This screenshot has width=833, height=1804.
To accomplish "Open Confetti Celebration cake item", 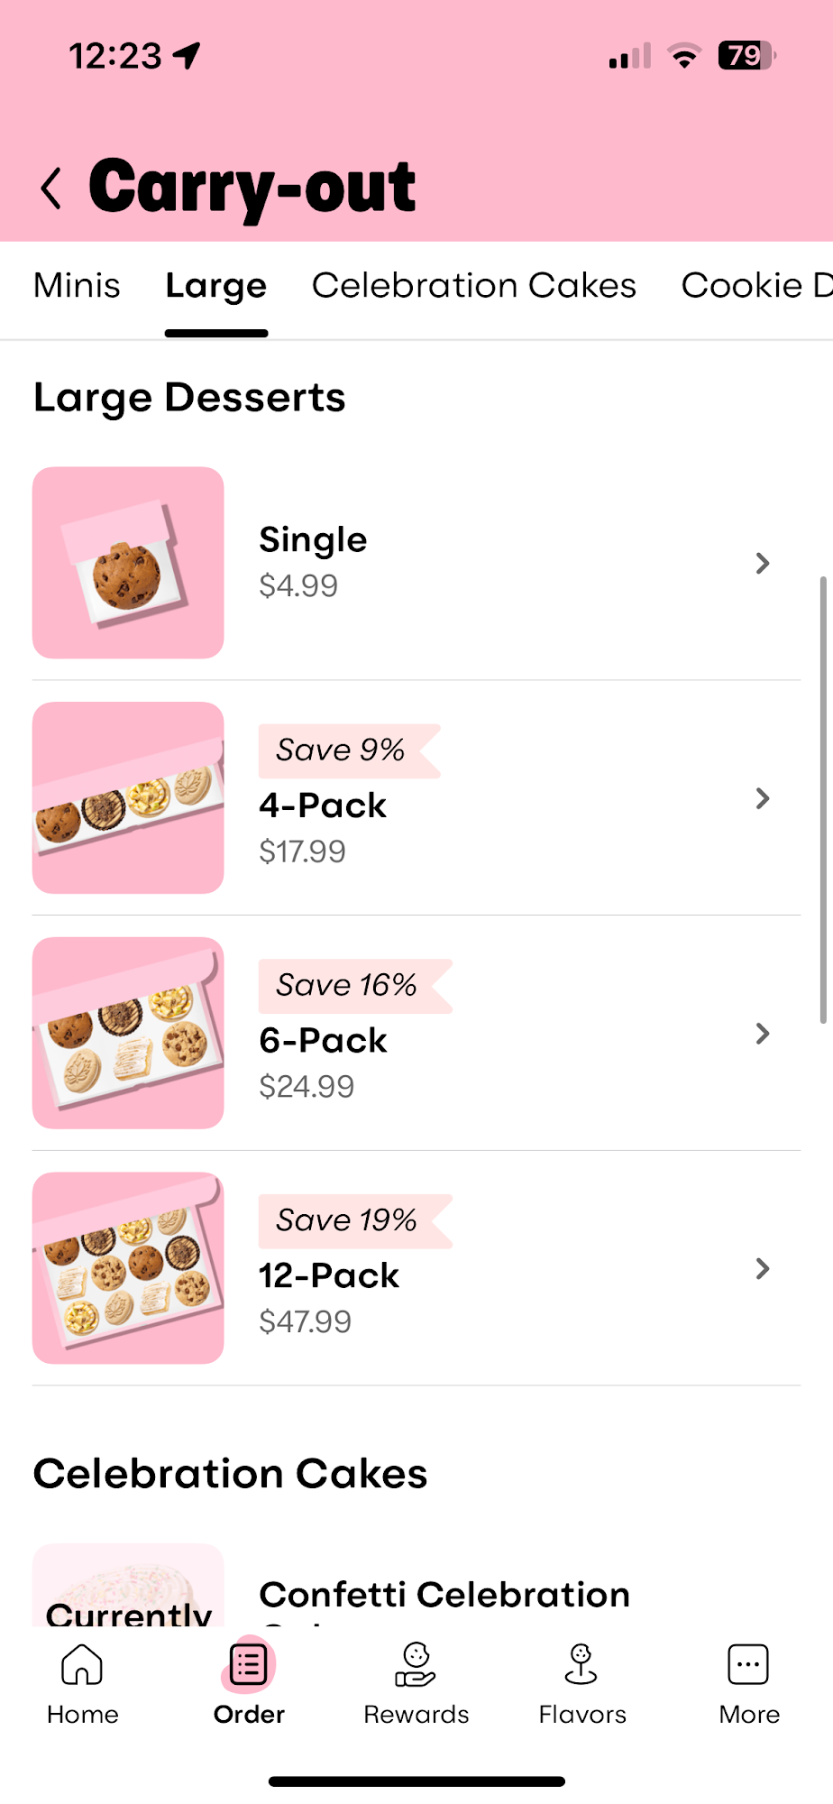I will click(x=444, y=1595).
